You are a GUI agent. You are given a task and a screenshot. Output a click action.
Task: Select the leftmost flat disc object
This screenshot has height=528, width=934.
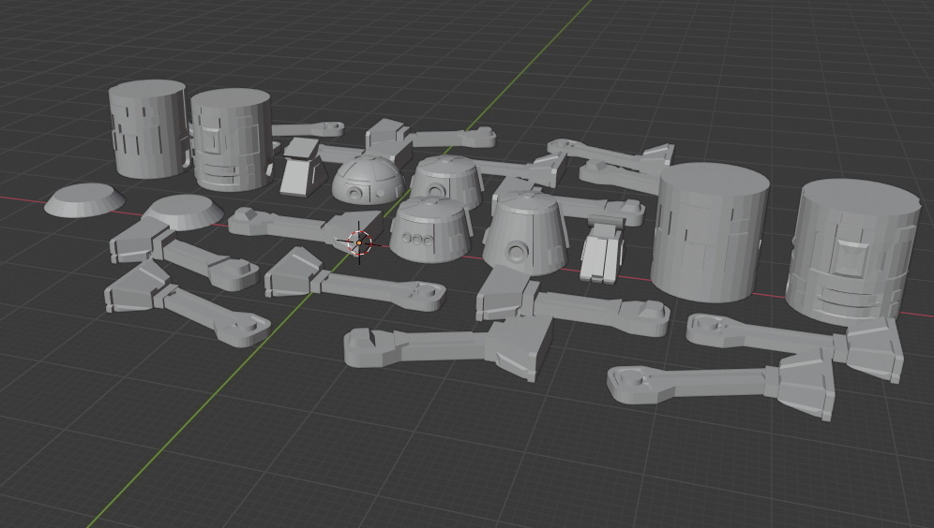click(x=84, y=199)
